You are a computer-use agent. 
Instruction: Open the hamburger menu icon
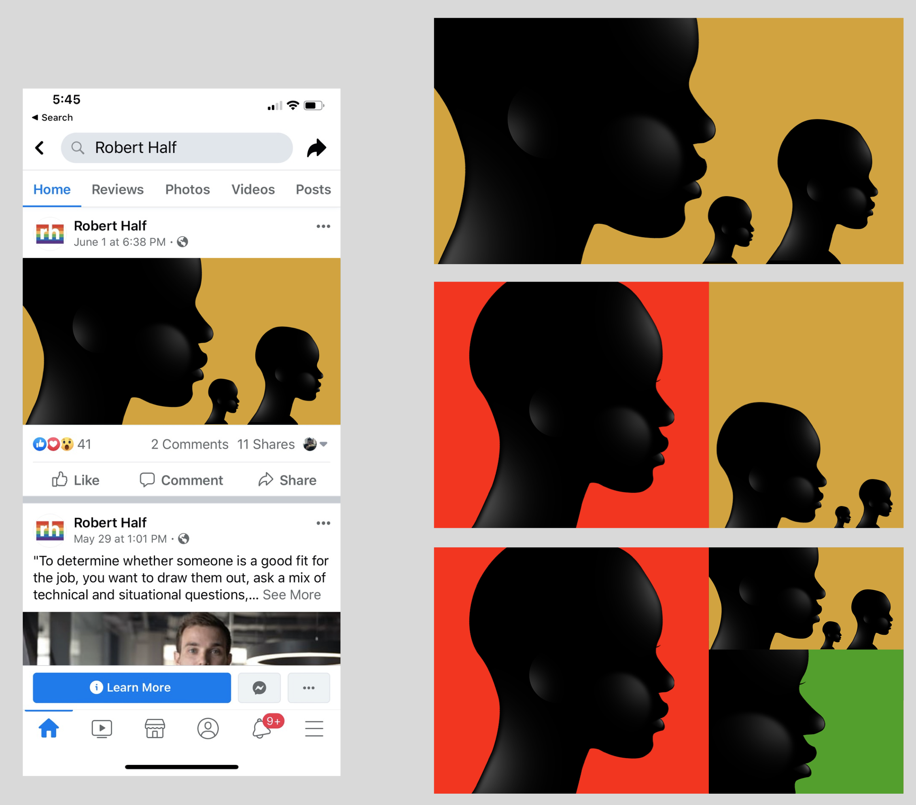[314, 729]
